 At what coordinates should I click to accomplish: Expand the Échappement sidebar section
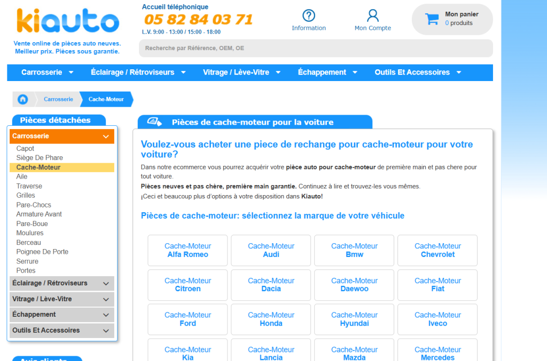(62, 315)
